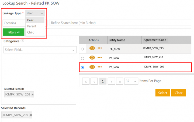Image resolution: width=194 pixels, height=122 pixels.
Task: Open the Items Per Page dropdown
Action: [131, 81]
